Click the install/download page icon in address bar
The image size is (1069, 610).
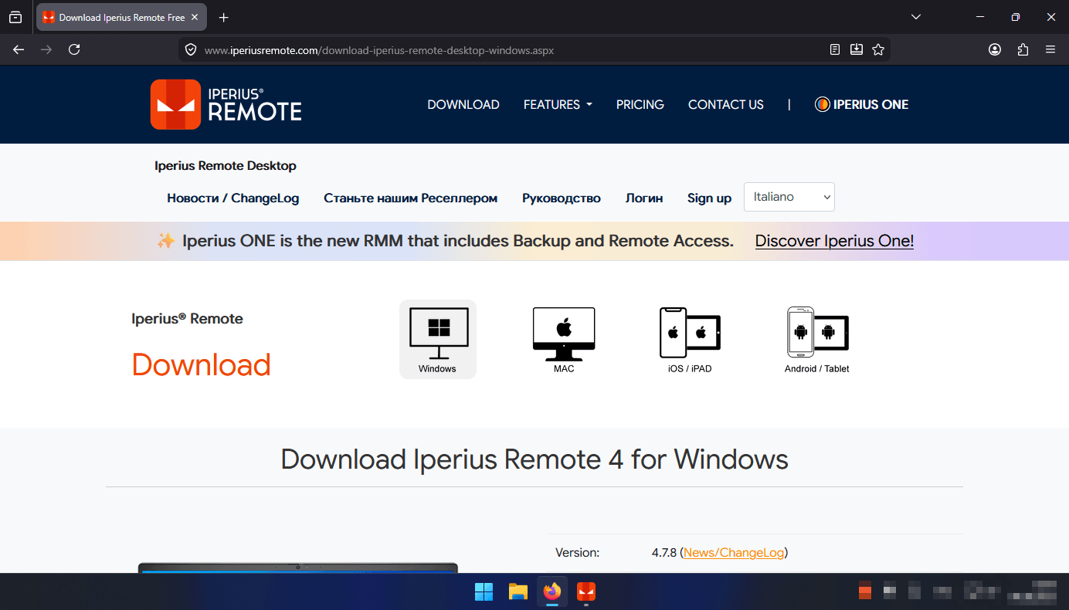[857, 49]
